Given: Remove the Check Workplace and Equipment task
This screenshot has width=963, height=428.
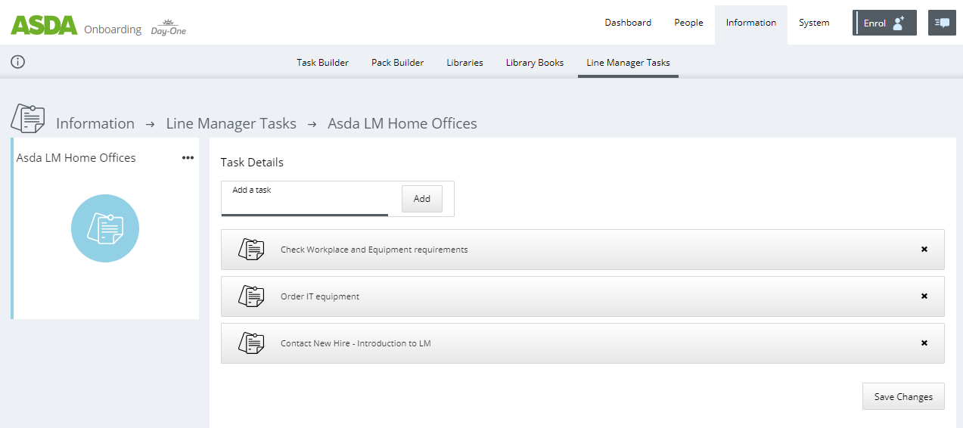Looking at the screenshot, I should 924,250.
